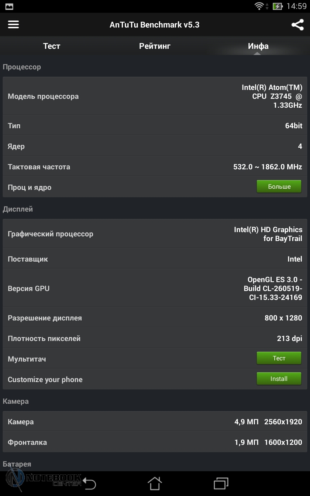Select the Разрешение дисплея row

point(155,318)
